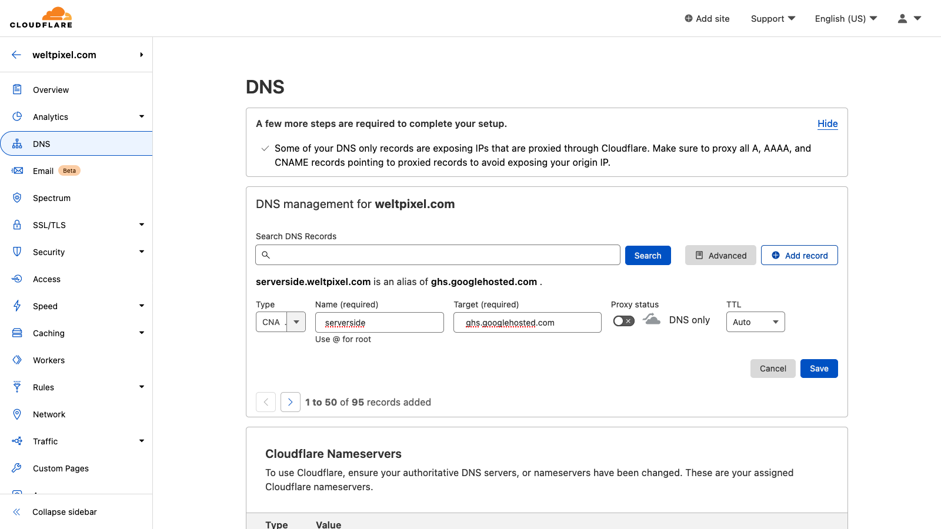Toggle the Proxy status switch on
This screenshot has height=529, width=941.
pos(623,321)
